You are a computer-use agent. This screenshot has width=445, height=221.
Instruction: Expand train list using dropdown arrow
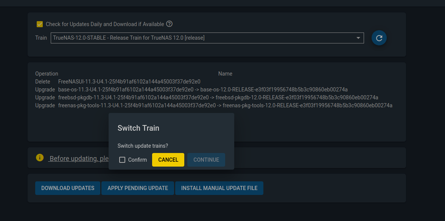coord(358,38)
